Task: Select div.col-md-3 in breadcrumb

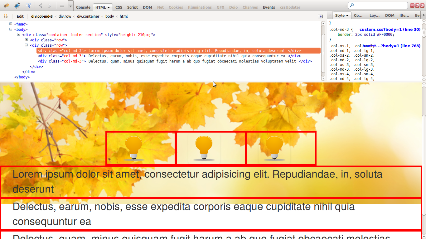Action: tap(42, 16)
